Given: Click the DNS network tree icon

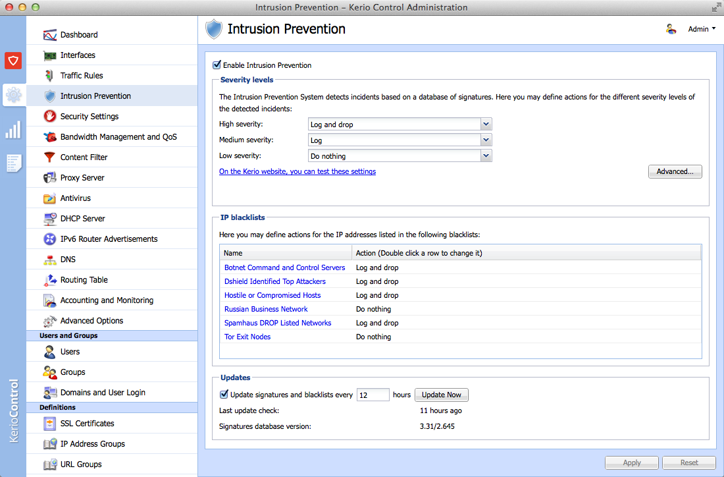Looking at the screenshot, I should point(49,260).
